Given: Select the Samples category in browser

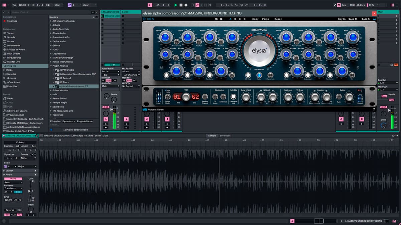Looking at the screenshot, I should [x=11, y=74].
